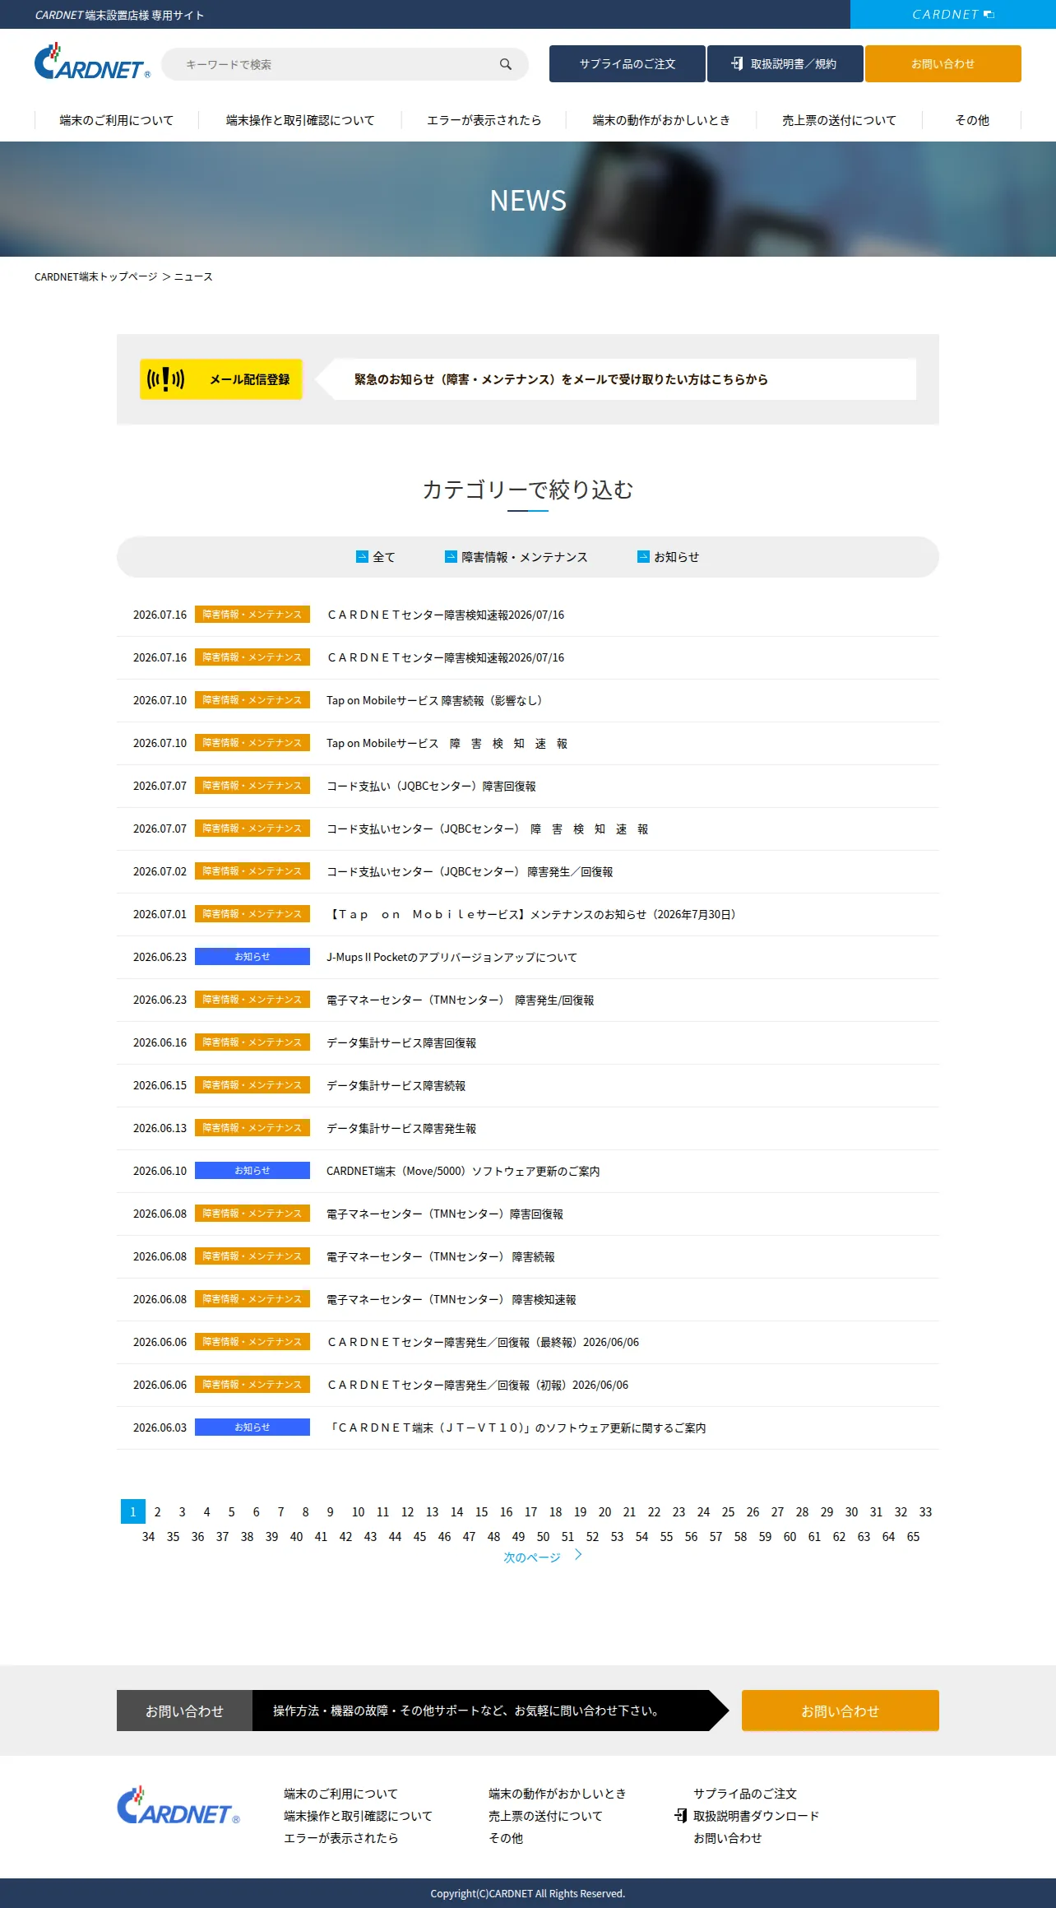The image size is (1056, 1908).
Task: Open 端末の動作がおかしいとき navigation menu
Action: [x=661, y=120]
